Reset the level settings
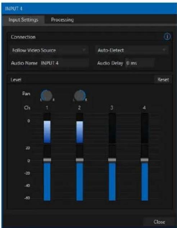Screen dimensions: 177x228 (163, 80)
